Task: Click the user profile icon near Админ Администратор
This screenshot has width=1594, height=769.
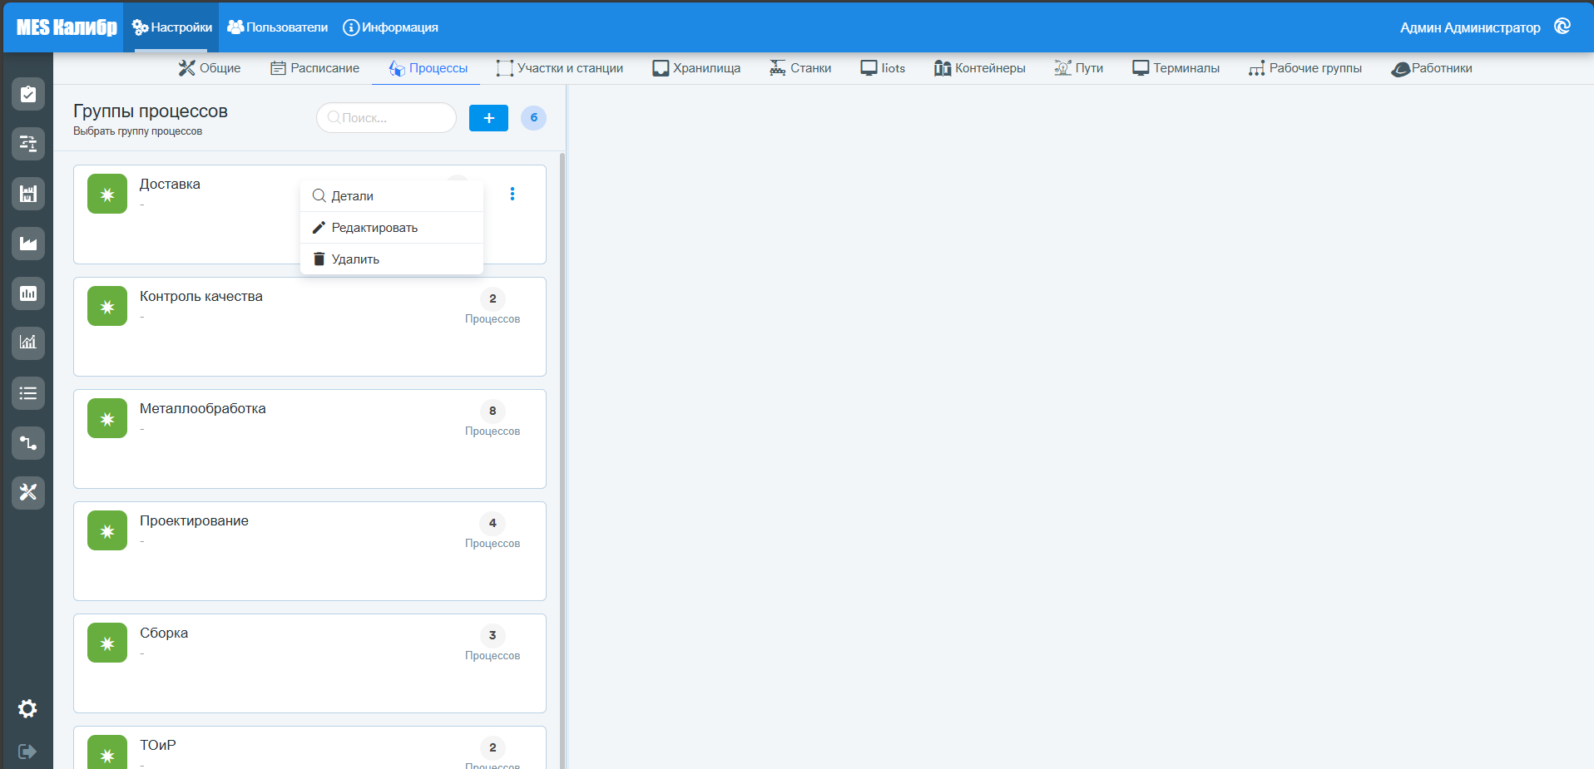Action: [1562, 27]
